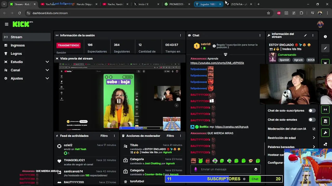
Task: Open Logros in the sidebar
Action: (27, 53)
